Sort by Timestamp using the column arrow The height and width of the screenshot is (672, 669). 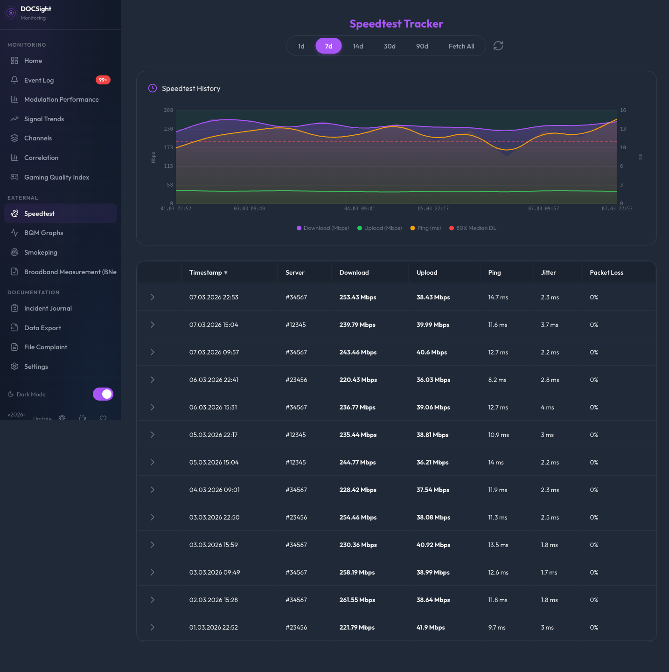[226, 272]
